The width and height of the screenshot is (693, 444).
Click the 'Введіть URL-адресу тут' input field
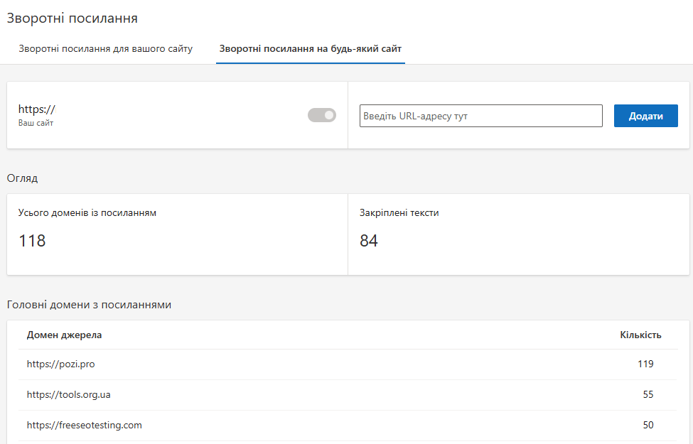pyautogui.click(x=480, y=116)
